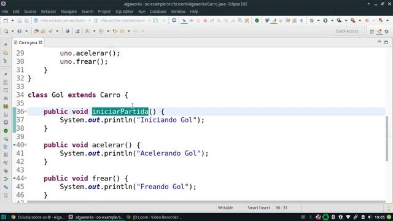Image resolution: width=393 pixels, height=221 pixels.
Task: Click the Run External Tools icon
Action: 353,20
